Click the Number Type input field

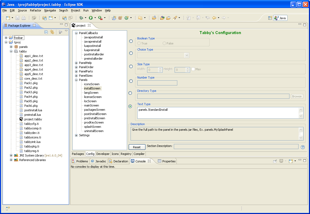[157, 83]
